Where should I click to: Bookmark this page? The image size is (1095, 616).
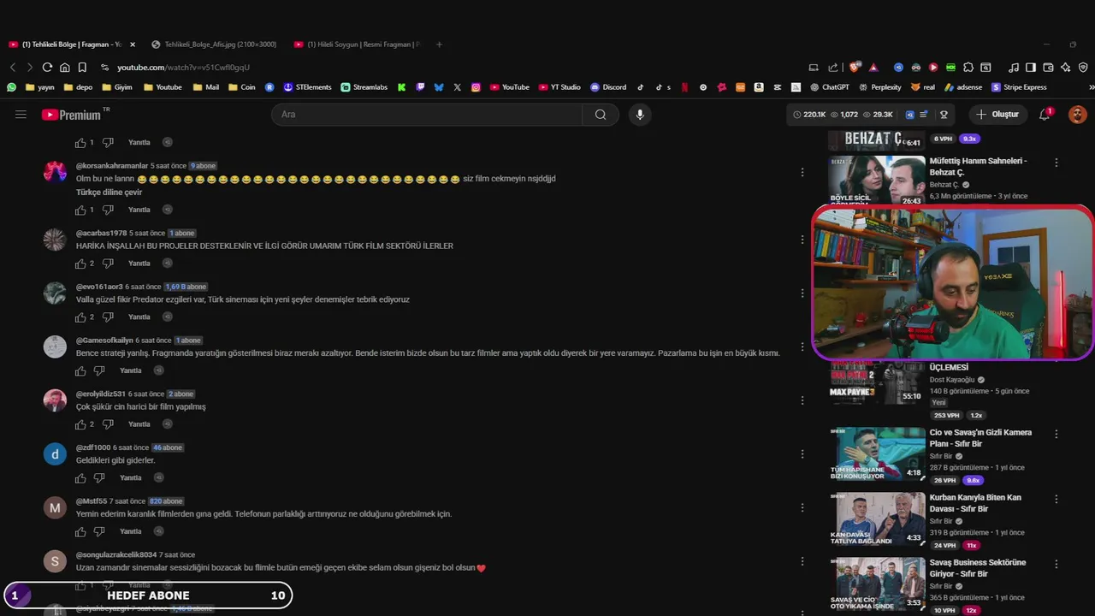pos(82,68)
